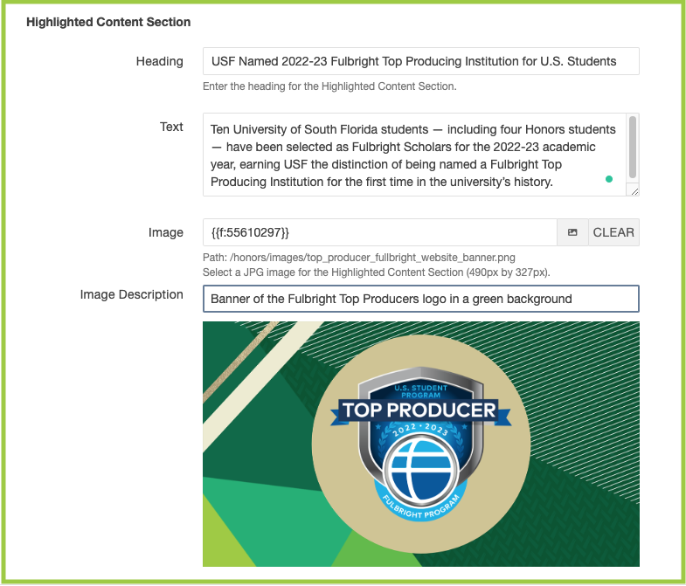Click the Top Producer banner image preview
This screenshot has width=686, height=586.
421,444
